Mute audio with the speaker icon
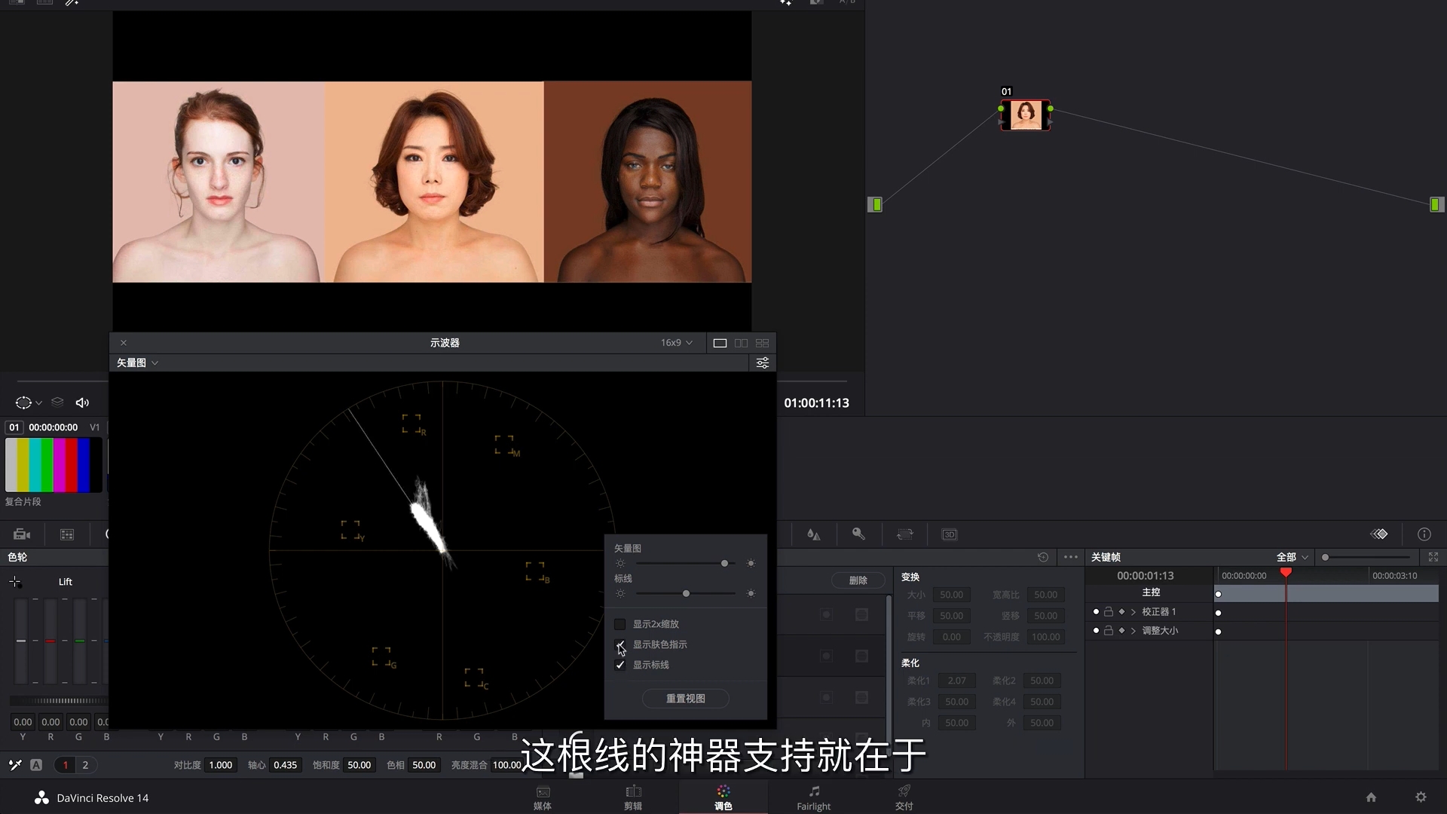This screenshot has height=814, width=1447. 82,402
